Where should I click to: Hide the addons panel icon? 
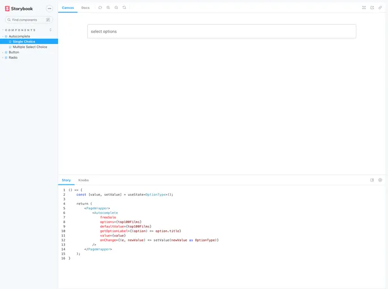pos(380,180)
